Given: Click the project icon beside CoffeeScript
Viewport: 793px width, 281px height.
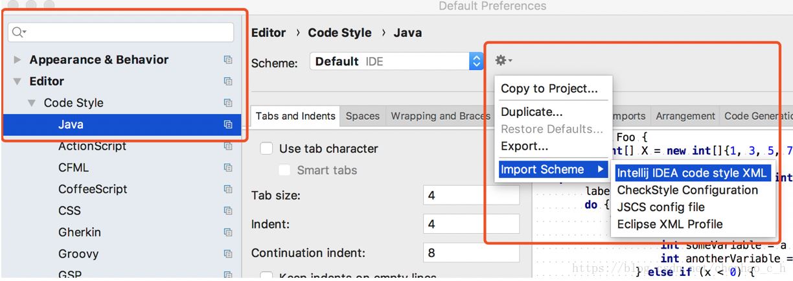Looking at the screenshot, I should point(228,189).
